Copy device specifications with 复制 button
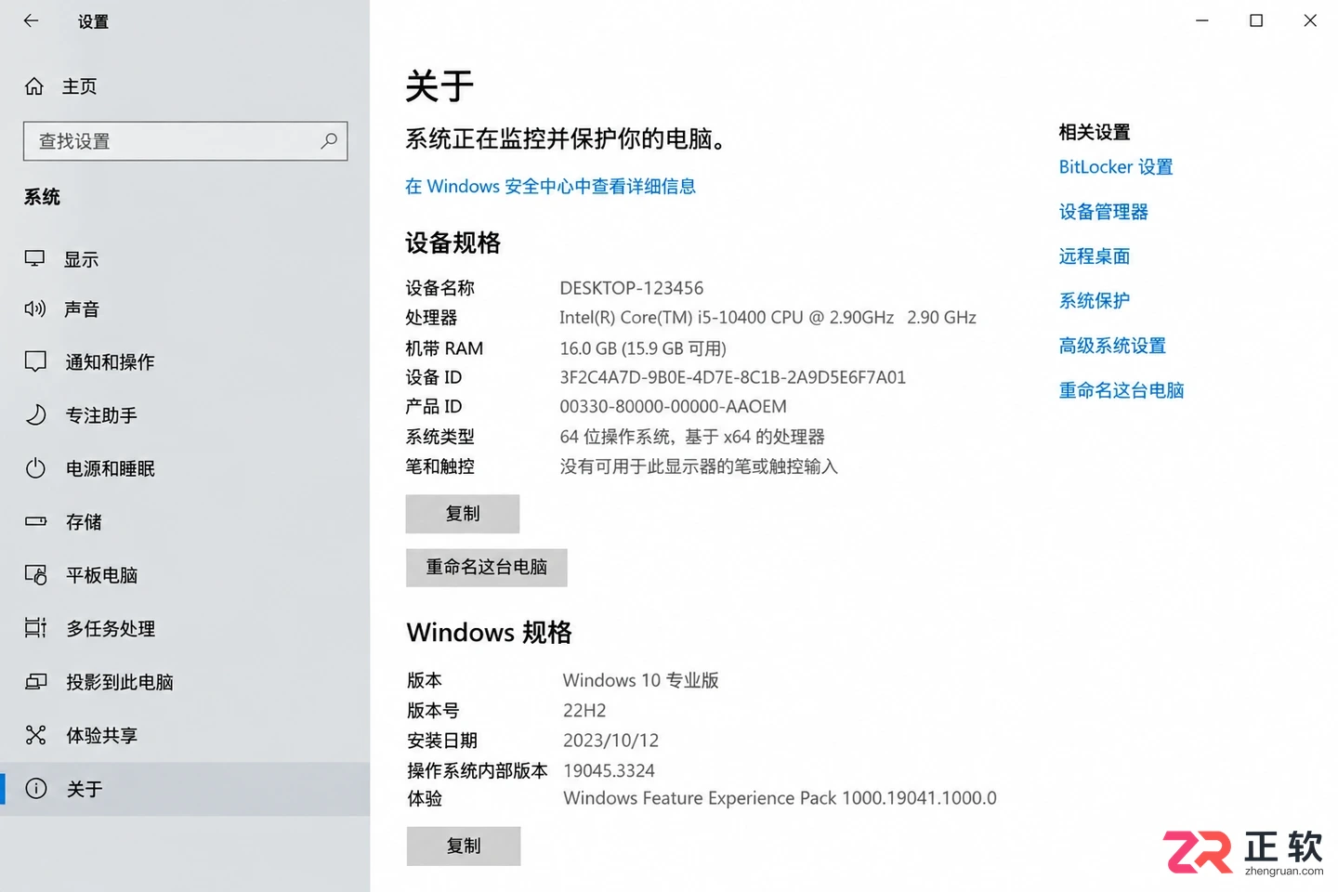The height and width of the screenshot is (892, 1338). click(x=463, y=514)
